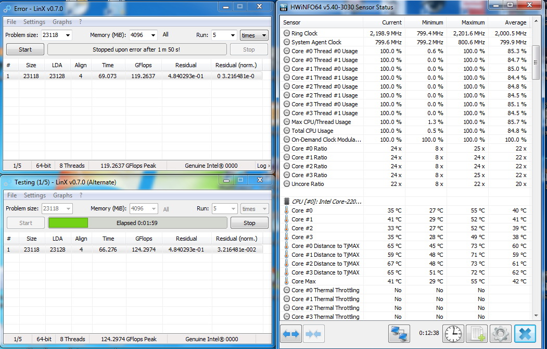The width and height of the screenshot is (547, 349).
Task: Open Graphs menu in Testing LinX window
Action: 62,195
